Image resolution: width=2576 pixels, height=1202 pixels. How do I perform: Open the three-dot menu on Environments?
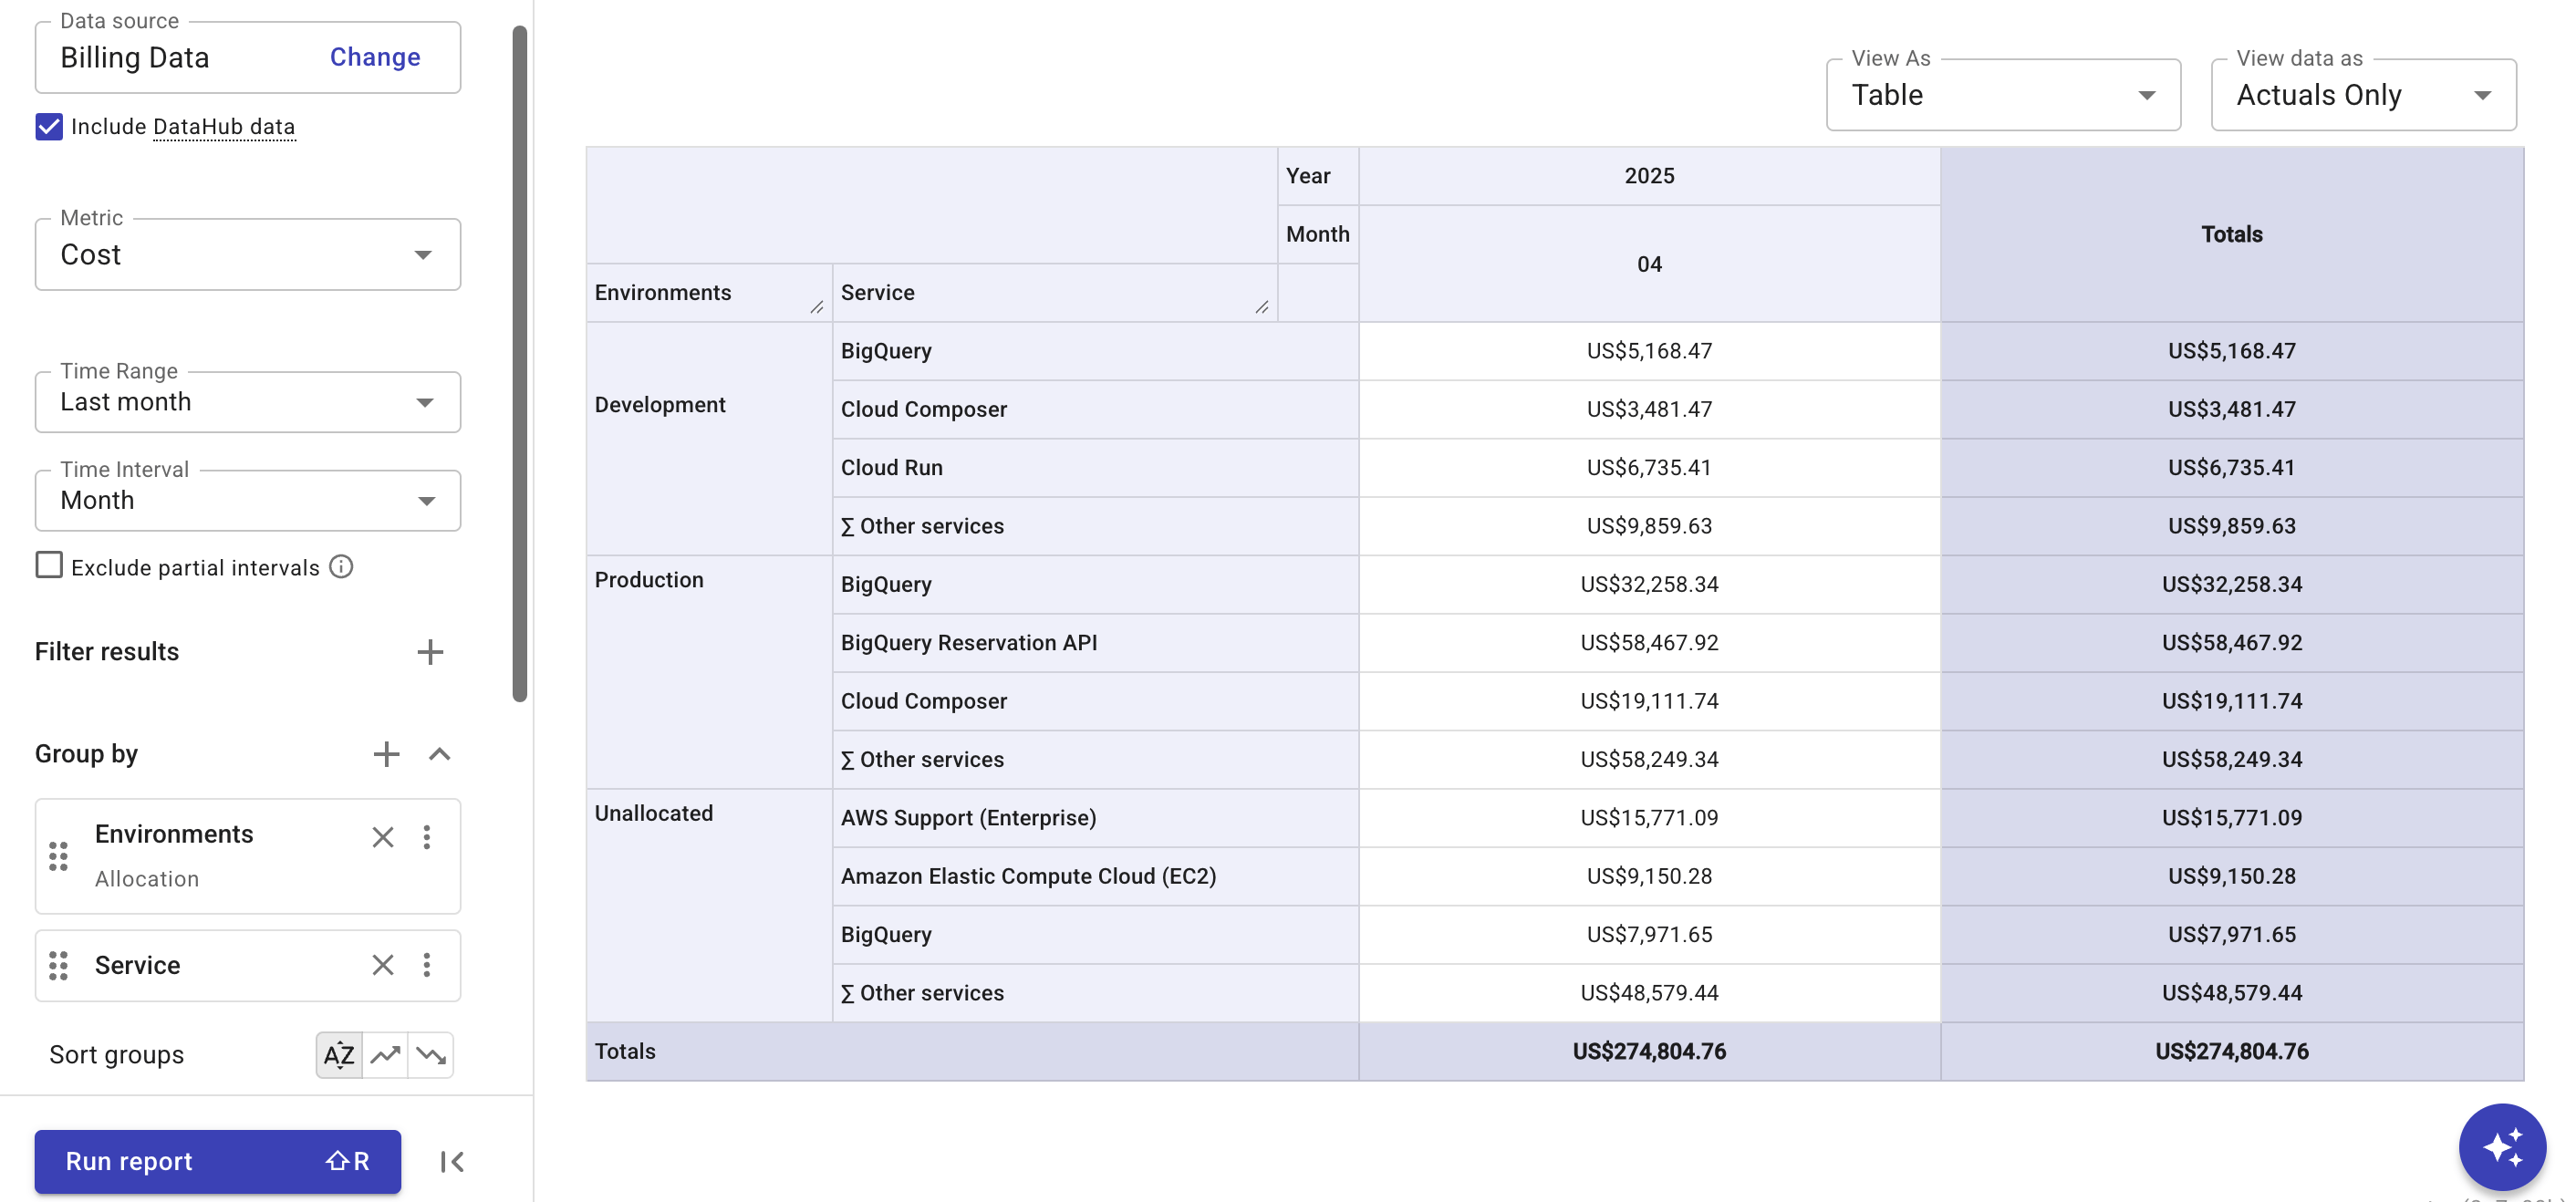(428, 837)
